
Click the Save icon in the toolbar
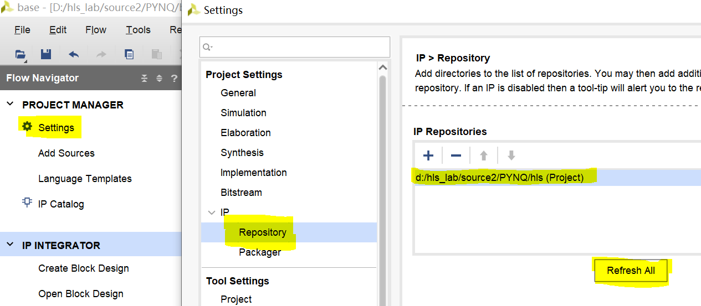(46, 54)
